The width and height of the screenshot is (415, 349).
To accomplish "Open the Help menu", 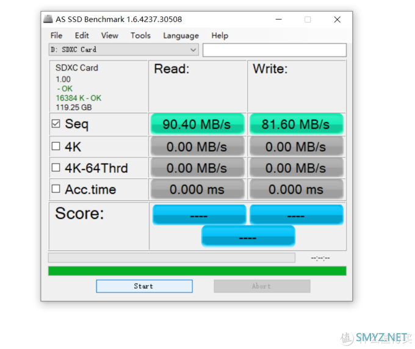I will pyautogui.click(x=220, y=35).
